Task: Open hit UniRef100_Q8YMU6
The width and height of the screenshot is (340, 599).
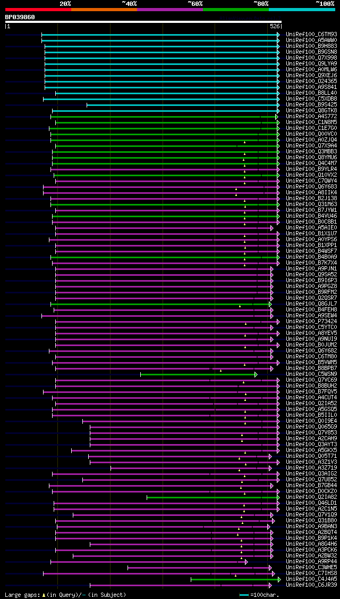Action: (x=311, y=158)
